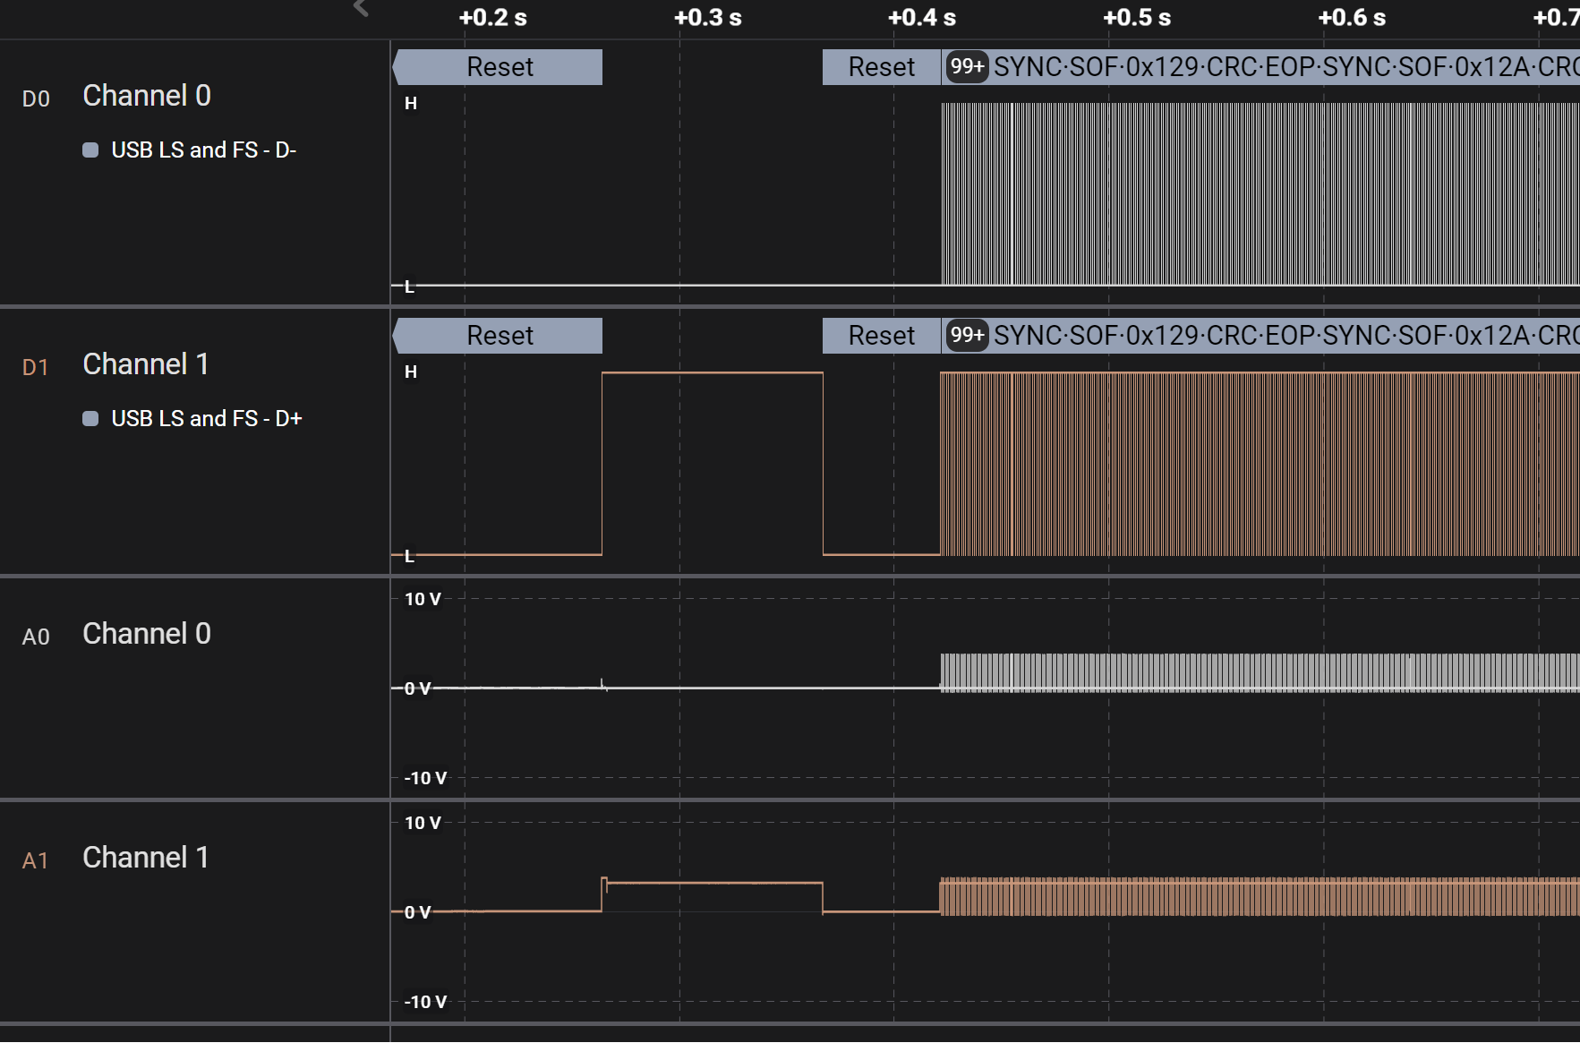
Task: Click the -10 V scale label on A1
Action: click(425, 1002)
